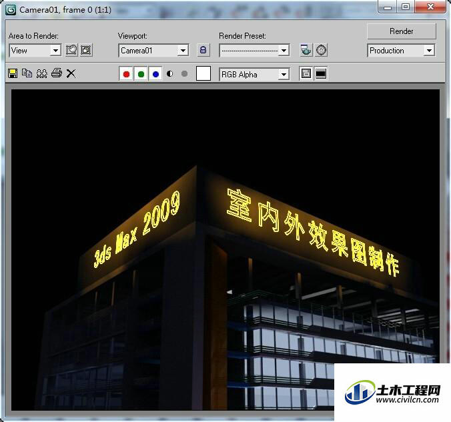Viewport: 451px width, 422px height.
Task: Click the Print Image icon
Action: 57,73
